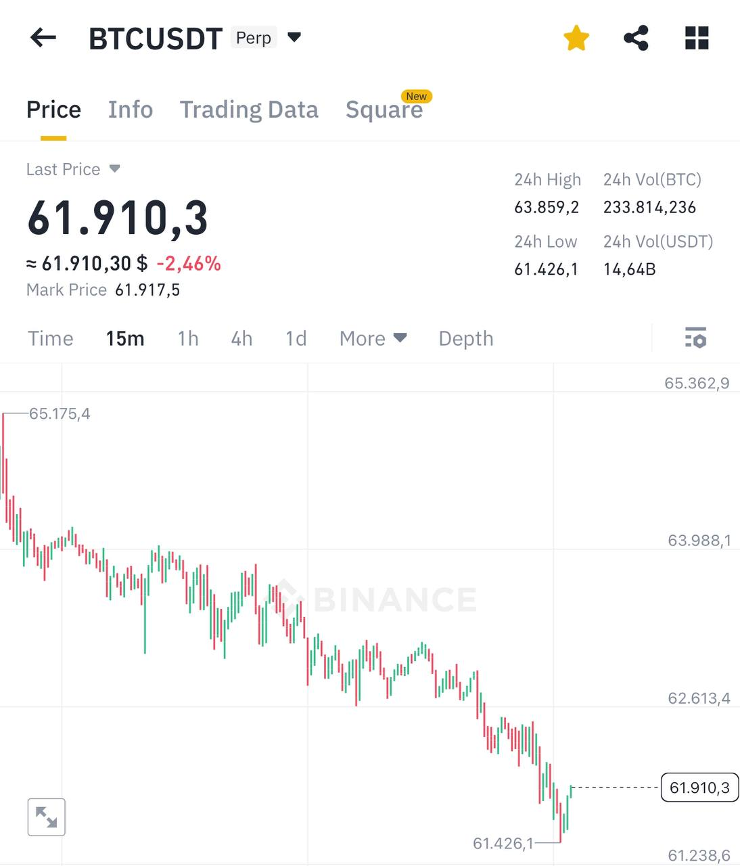740x866 pixels.
Task: Select the 4h chart interval
Action: pyautogui.click(x=241, y=338)
